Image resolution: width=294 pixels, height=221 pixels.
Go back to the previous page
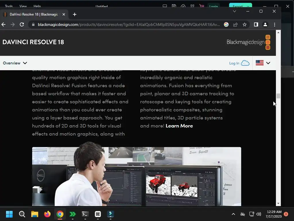(x=3, y=24)
